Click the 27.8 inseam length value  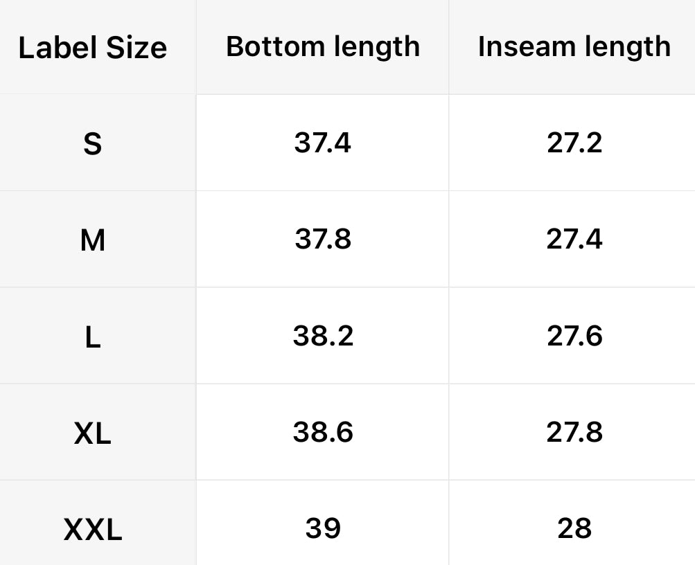click(x=574, y=431)
